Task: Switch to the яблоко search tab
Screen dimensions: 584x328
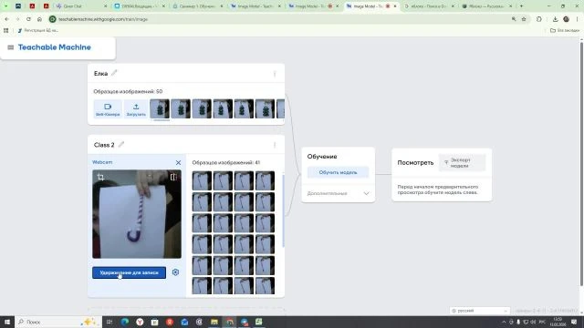Action: pyautogui.click(x=429, y=6)
